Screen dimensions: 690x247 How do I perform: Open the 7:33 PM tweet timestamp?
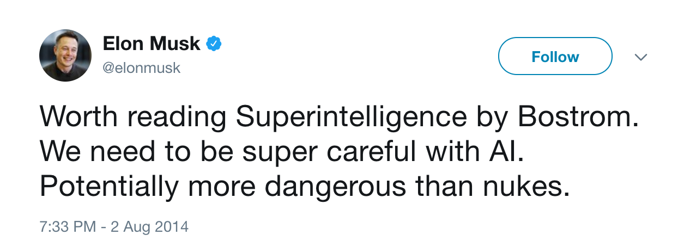coord(68,226)
